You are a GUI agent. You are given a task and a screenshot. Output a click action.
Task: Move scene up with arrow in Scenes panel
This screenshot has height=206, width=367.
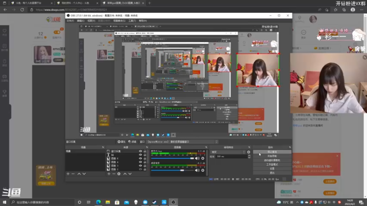click(79, 174)
